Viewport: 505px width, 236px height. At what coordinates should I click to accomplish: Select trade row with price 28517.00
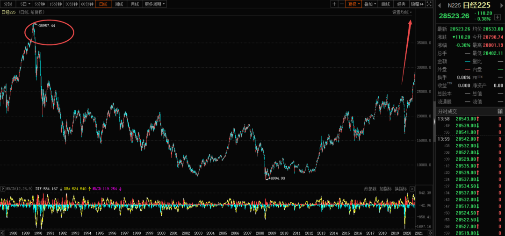click(x=469, y=207)
